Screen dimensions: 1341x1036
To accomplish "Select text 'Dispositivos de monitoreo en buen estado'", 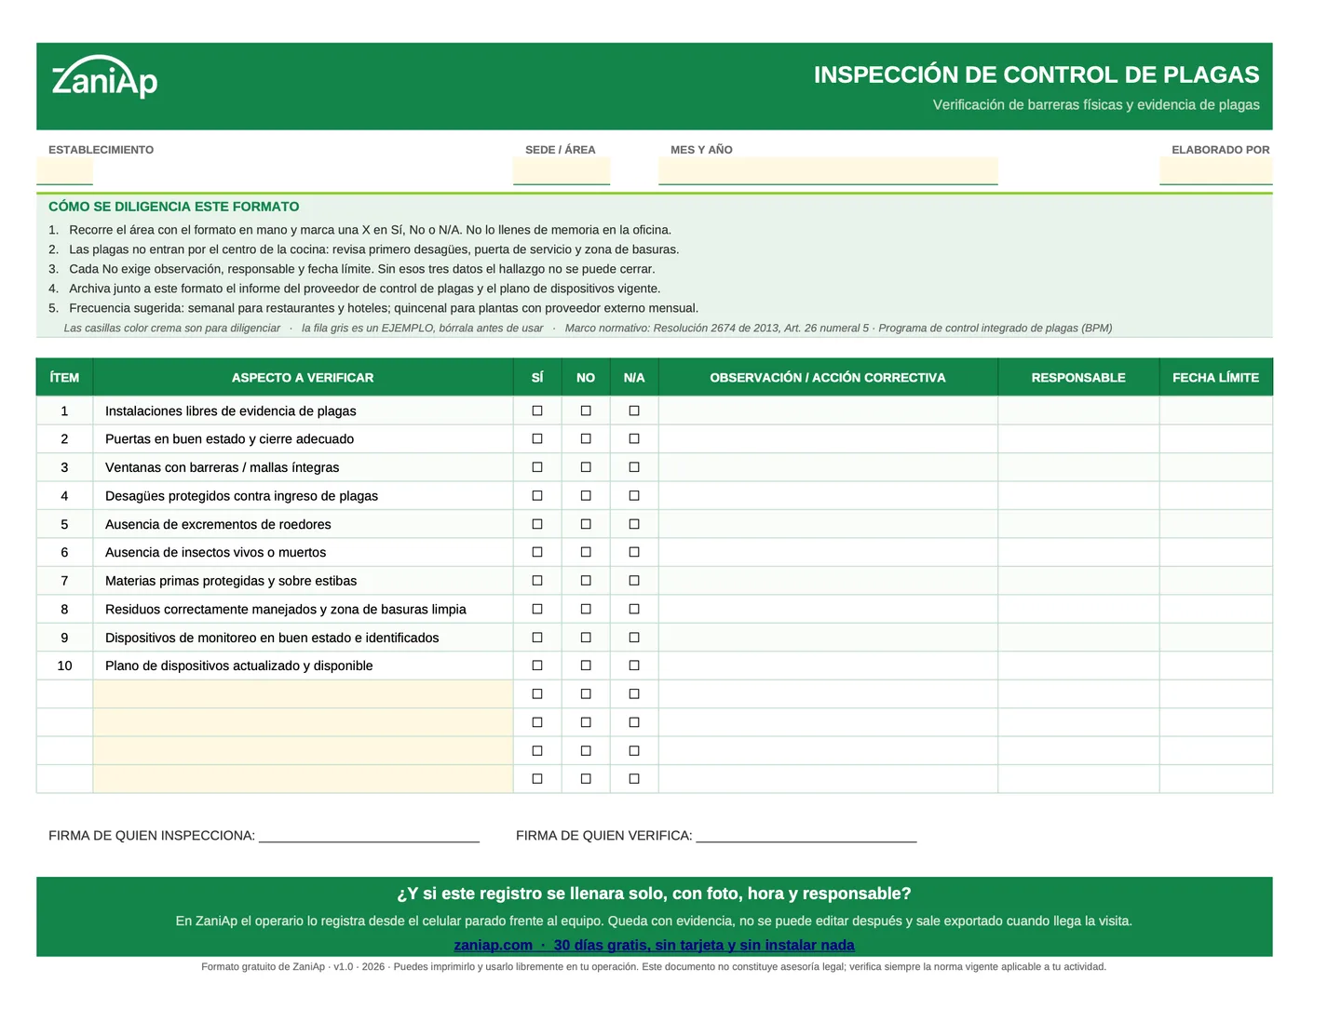I will click(227, 638).
